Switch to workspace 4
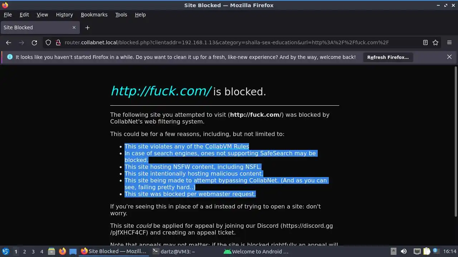Viewport: 458px width, 257px height. [42, 252]
